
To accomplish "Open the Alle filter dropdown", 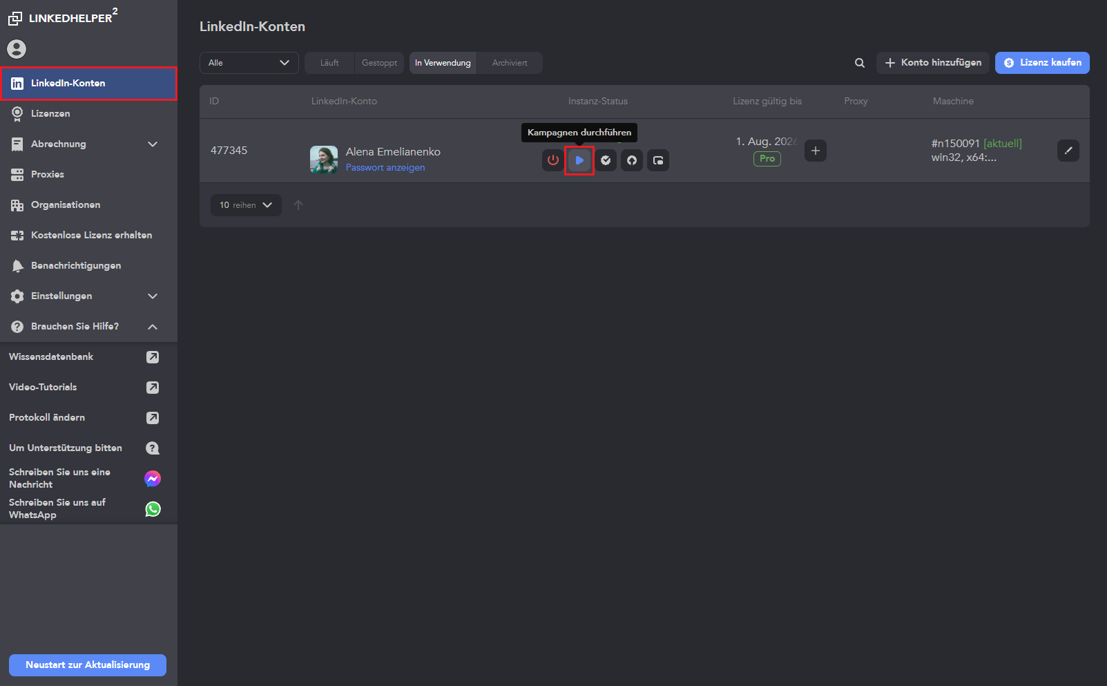I will [249, 63].
